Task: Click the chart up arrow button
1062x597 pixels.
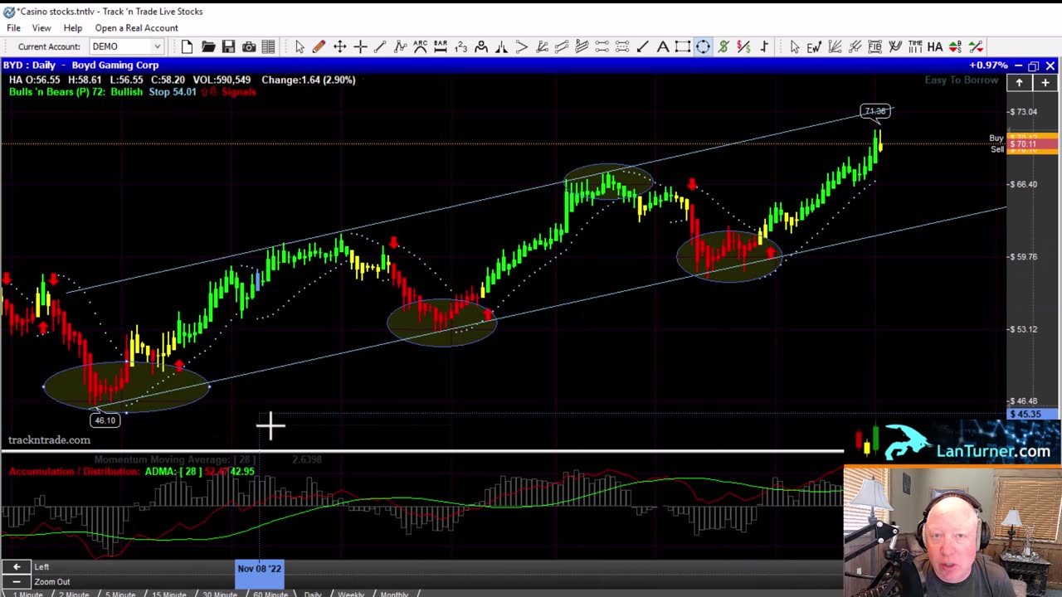Action: 1019,82
